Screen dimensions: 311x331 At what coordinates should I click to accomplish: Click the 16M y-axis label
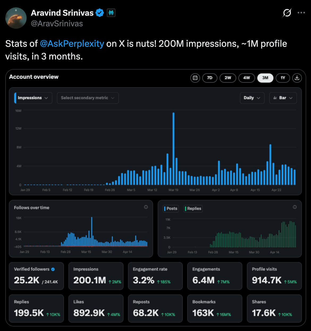[18, 111]
